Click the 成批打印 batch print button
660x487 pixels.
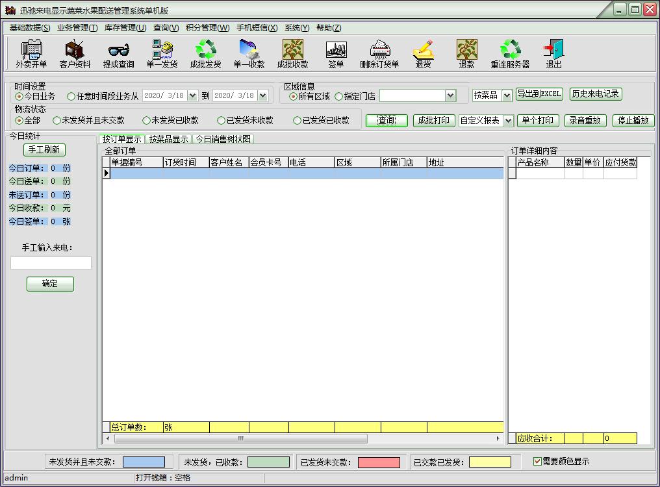(x=434, y=120)
